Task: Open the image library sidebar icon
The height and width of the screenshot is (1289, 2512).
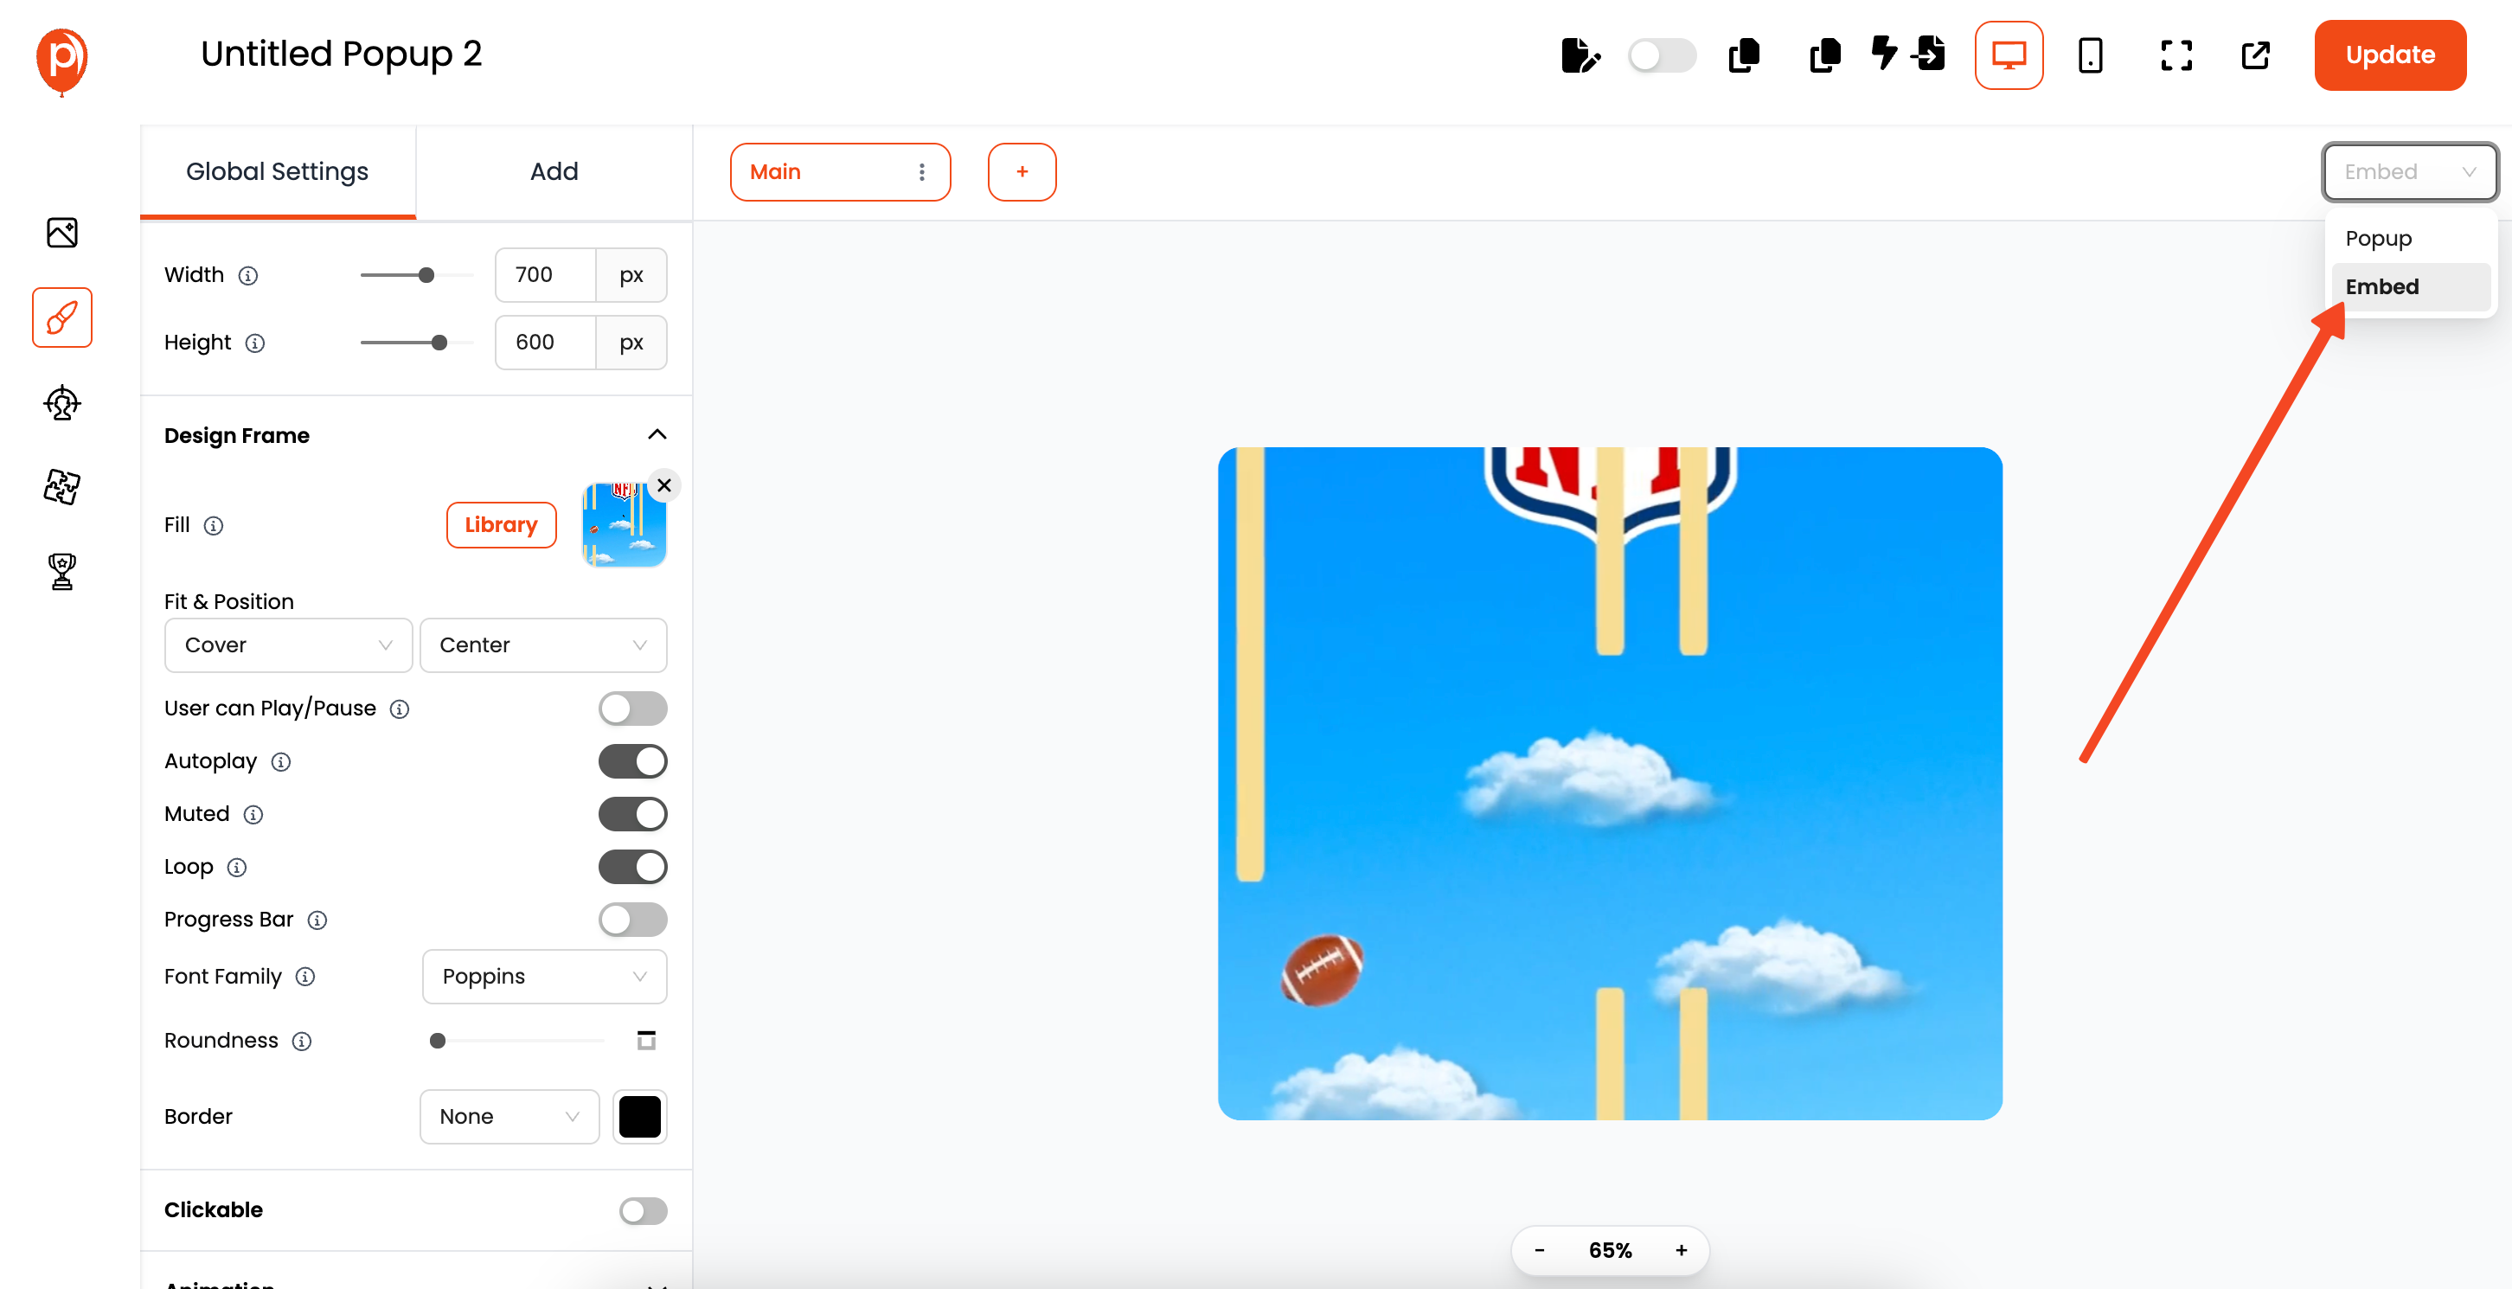Action: pos(62,232)
